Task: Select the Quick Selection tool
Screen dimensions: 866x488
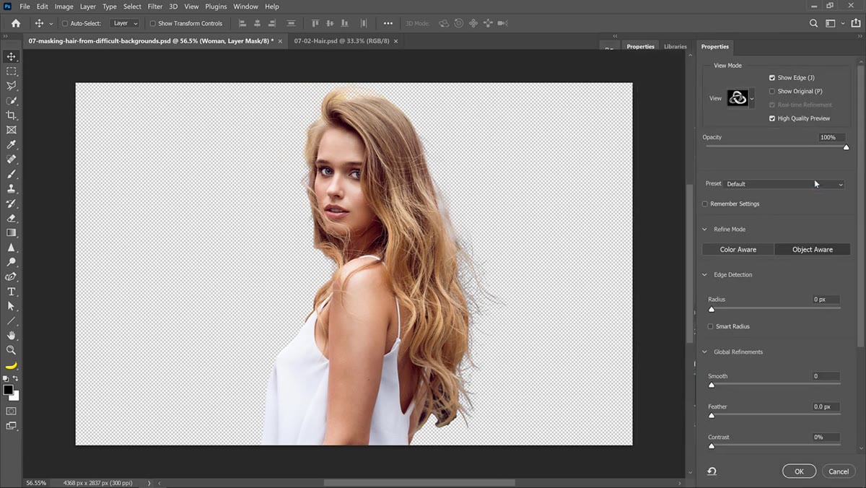Action: 11,100
